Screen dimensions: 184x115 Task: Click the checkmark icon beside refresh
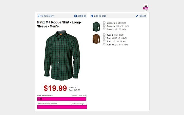pyautogui.click(x=137, y=16)
